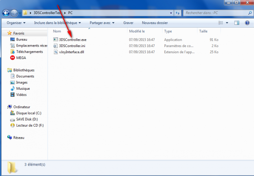
Task: Select the vJoyInterface.dll file icon
Action: [55, 52]
